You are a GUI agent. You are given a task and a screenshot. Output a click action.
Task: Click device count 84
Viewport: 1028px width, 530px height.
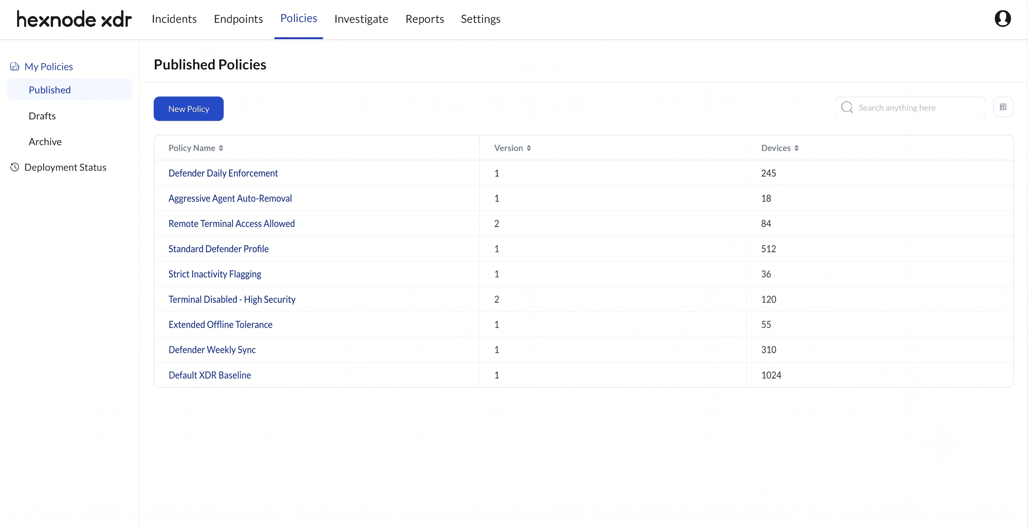pyautogui.click(x=766, y=223)
